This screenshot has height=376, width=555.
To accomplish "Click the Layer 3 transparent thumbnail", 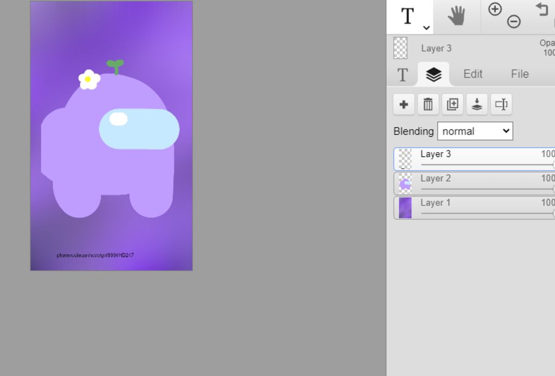I will [x=405, y=159].
